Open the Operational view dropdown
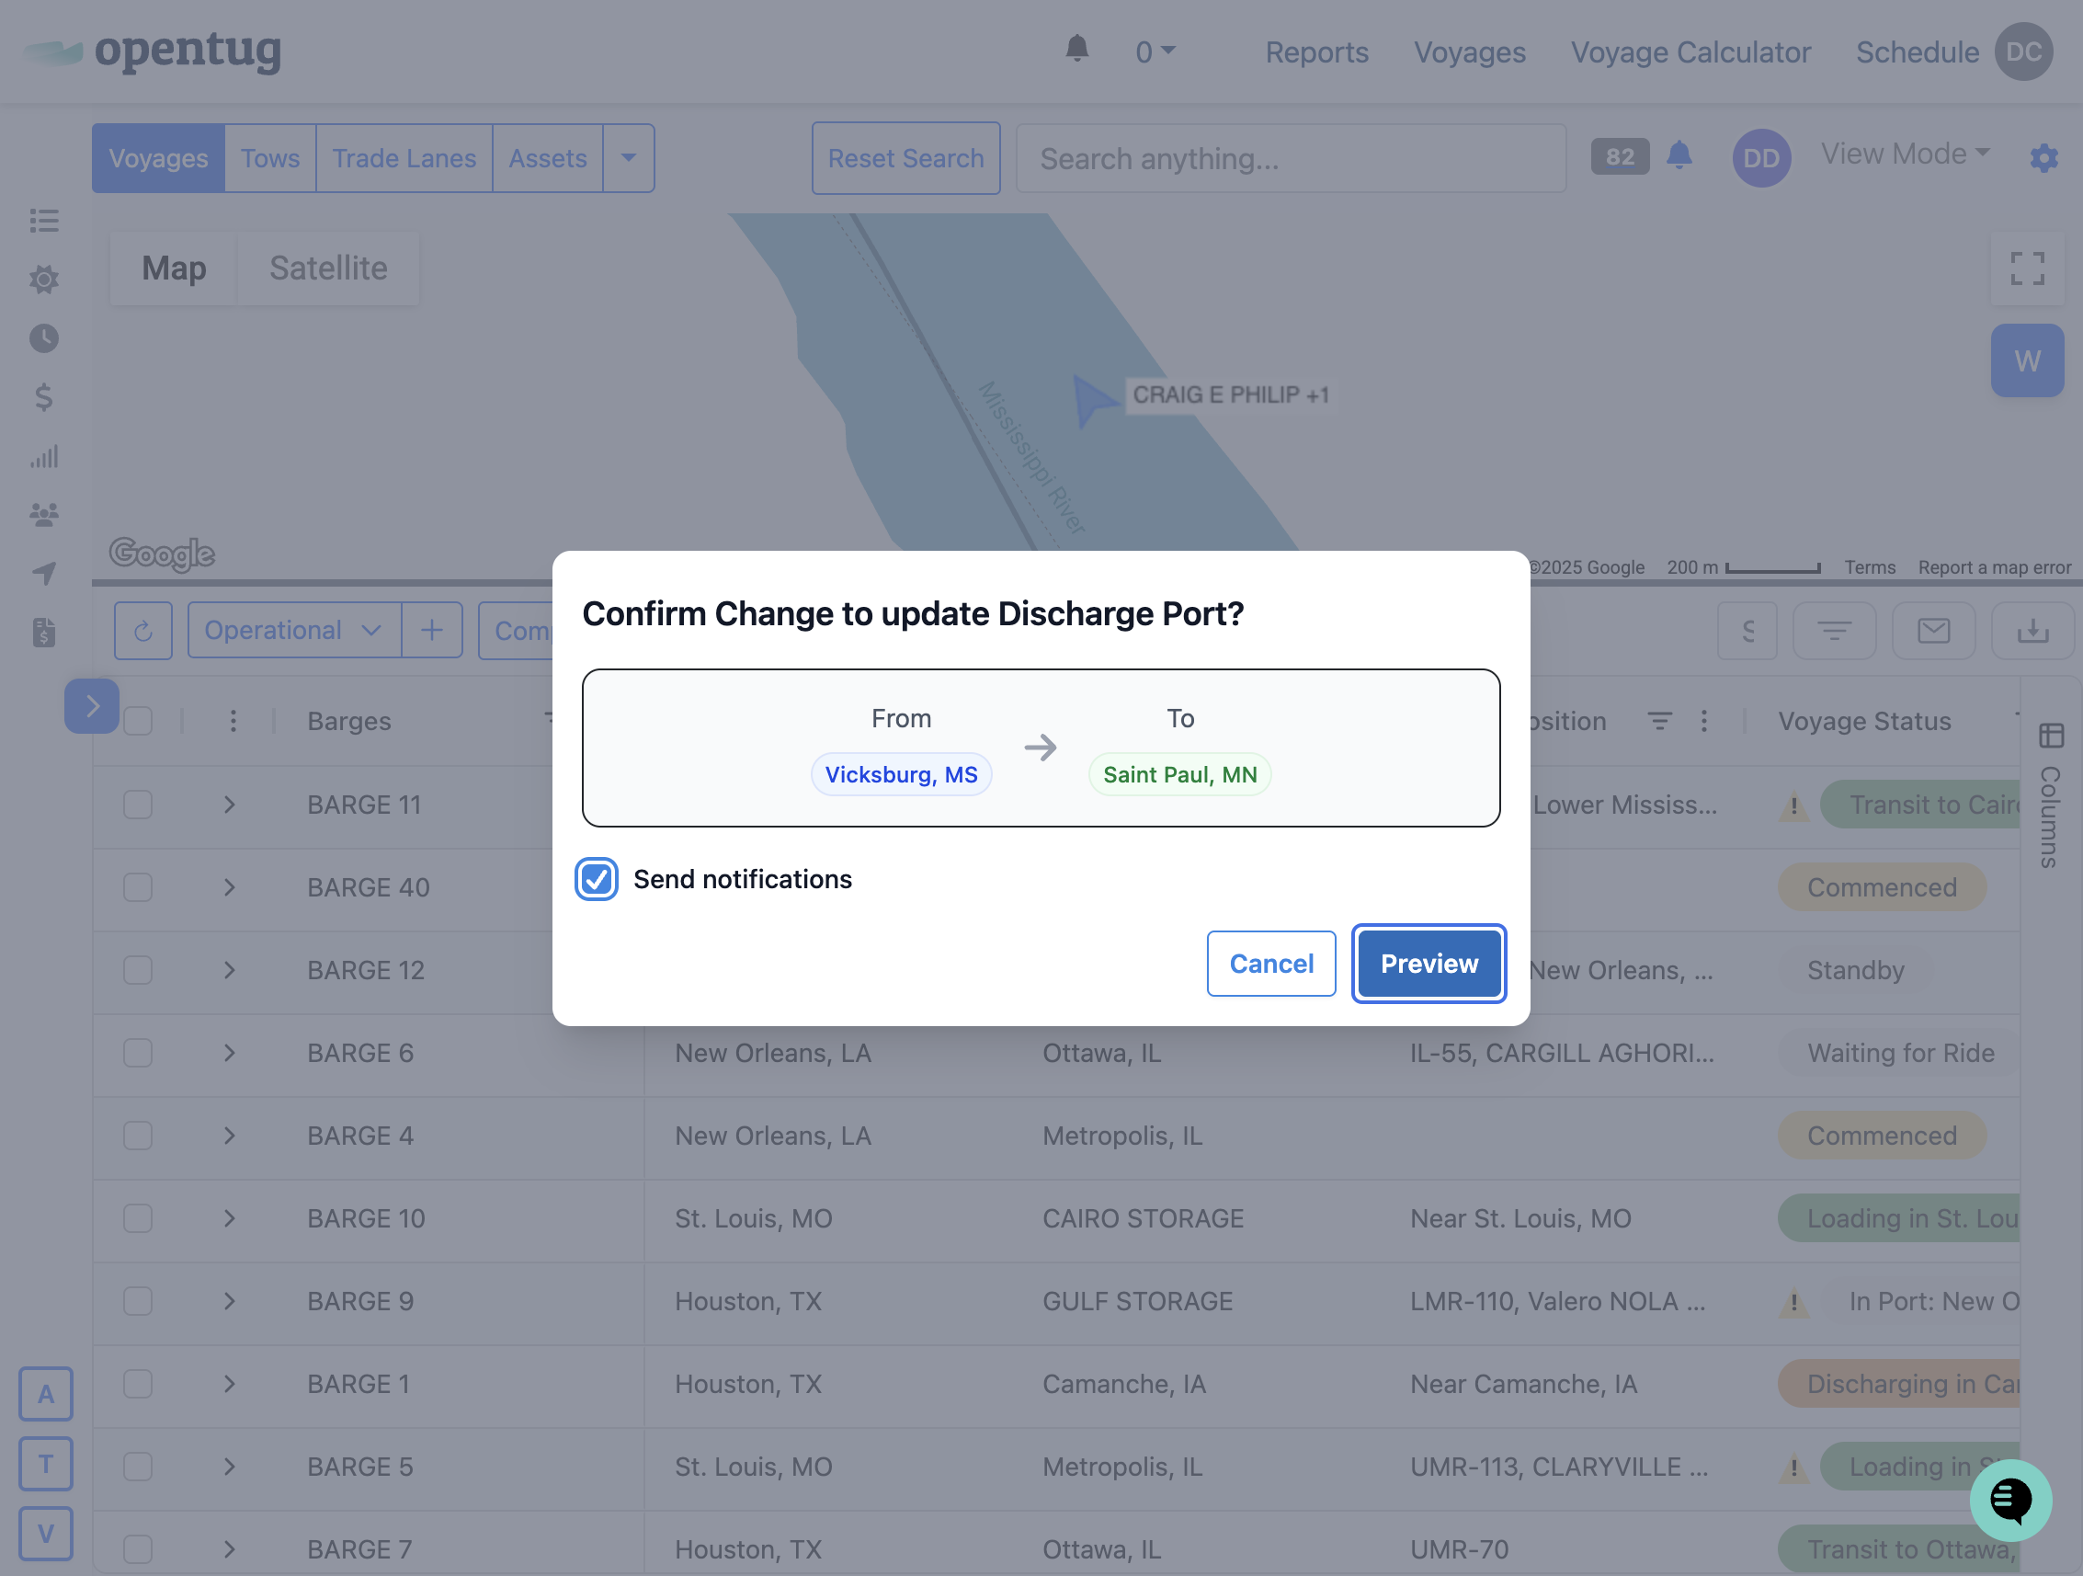Image resolution: width=2083 pixels, height=1576 pixels. 293,630
